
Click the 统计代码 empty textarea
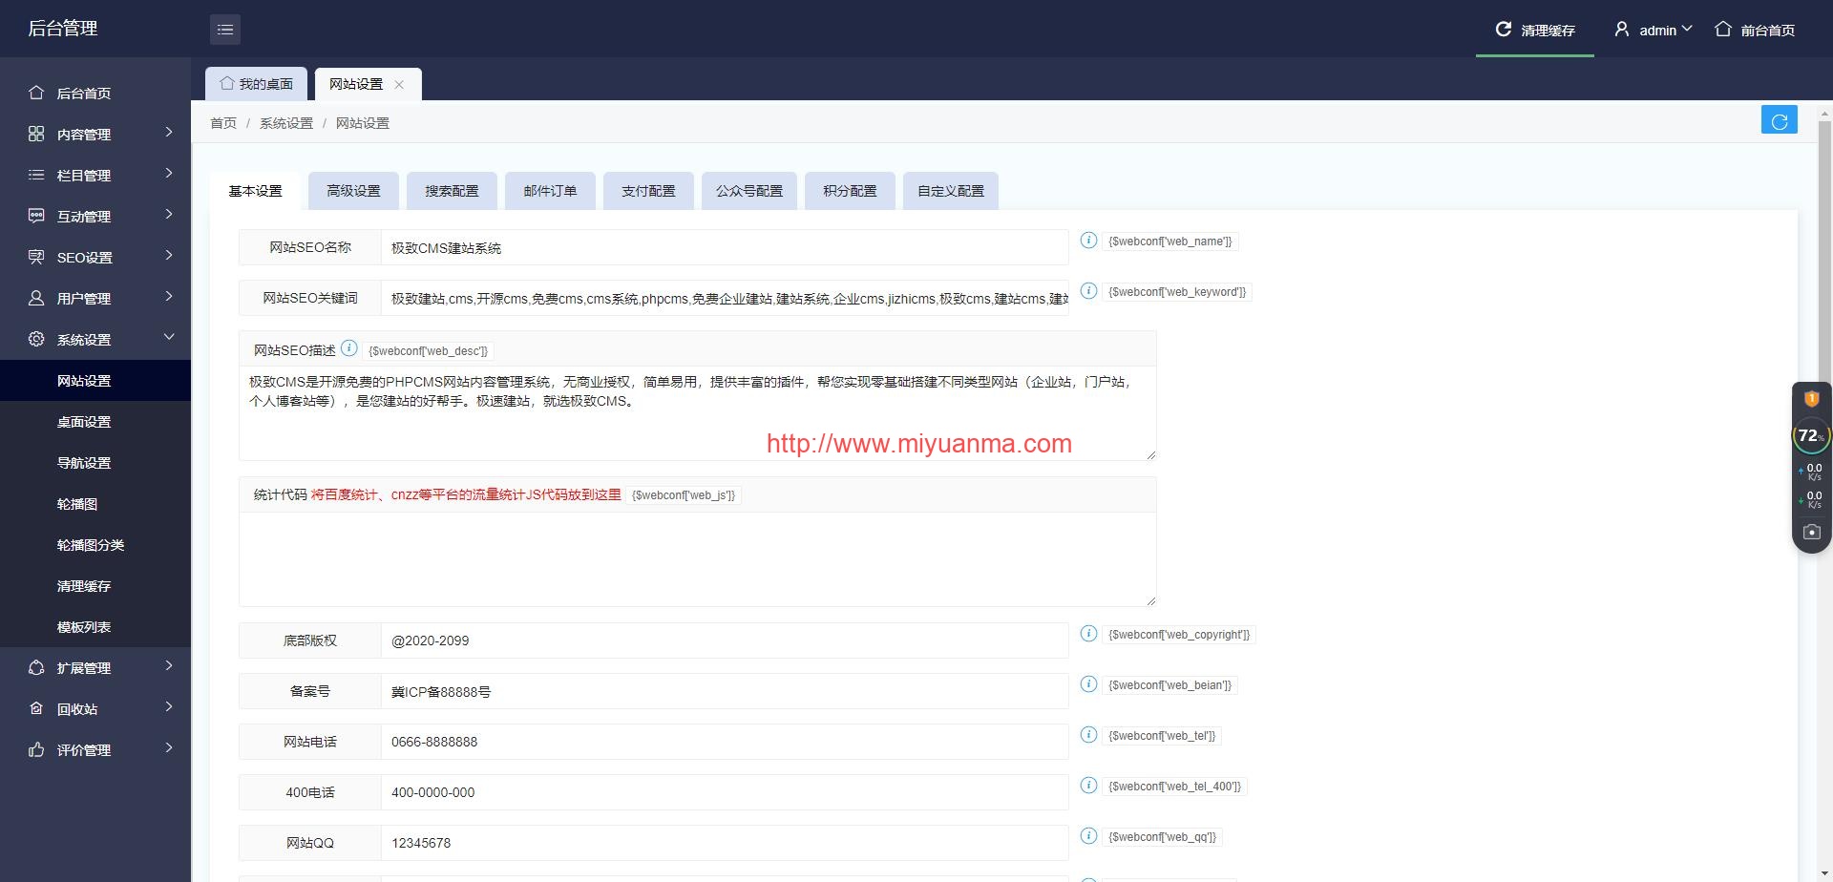(698, 559)
